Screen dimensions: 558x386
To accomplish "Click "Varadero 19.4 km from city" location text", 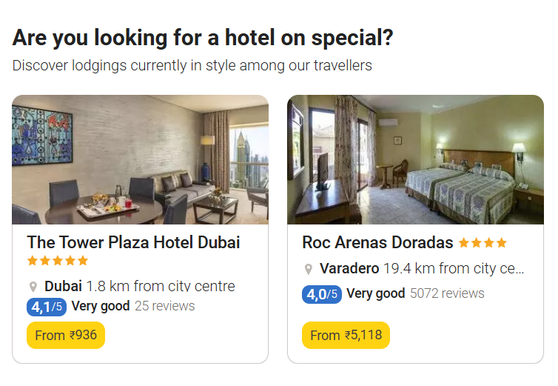I will [421, 268].
